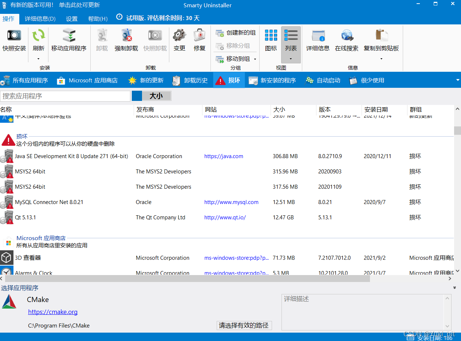Open the 设置 menu
This screenshot has height=341, width=461.
[x=72, y=19]
